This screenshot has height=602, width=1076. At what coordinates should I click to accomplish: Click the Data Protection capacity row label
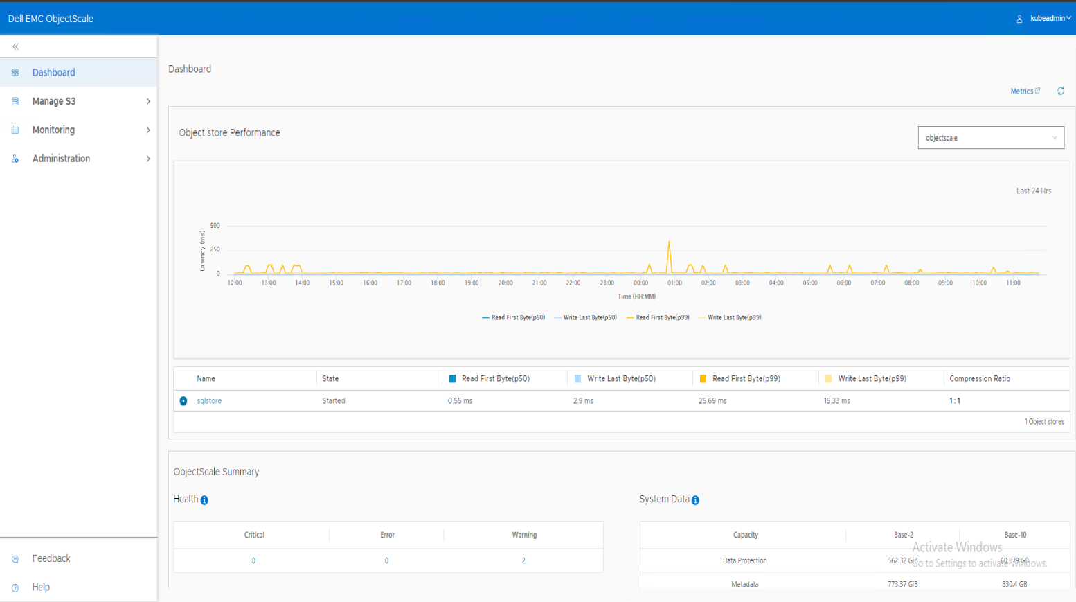(x=745, y=561)
